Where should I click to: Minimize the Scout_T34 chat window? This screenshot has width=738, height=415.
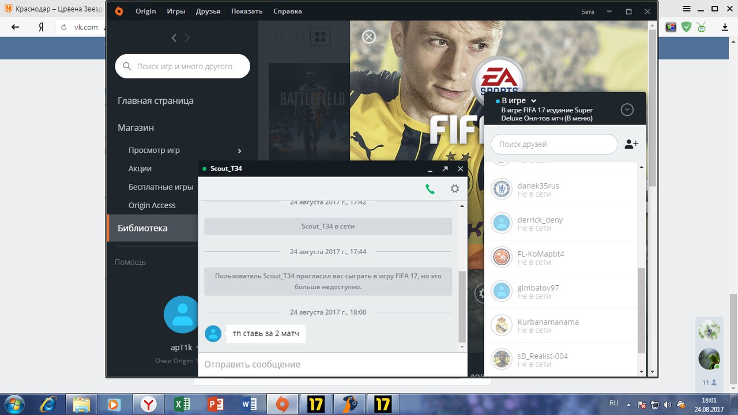point(430,169)
